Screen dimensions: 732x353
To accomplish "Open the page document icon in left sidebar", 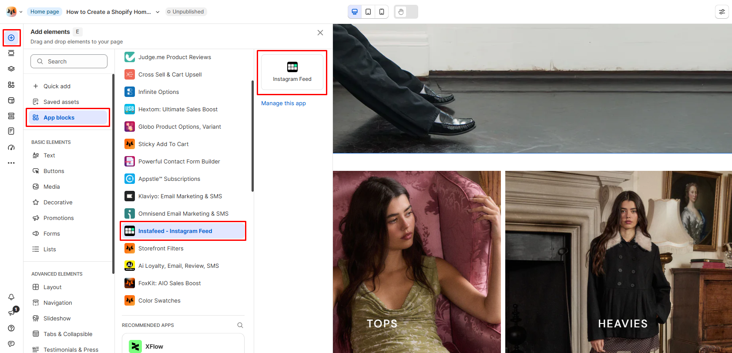I will pos(11,131).
